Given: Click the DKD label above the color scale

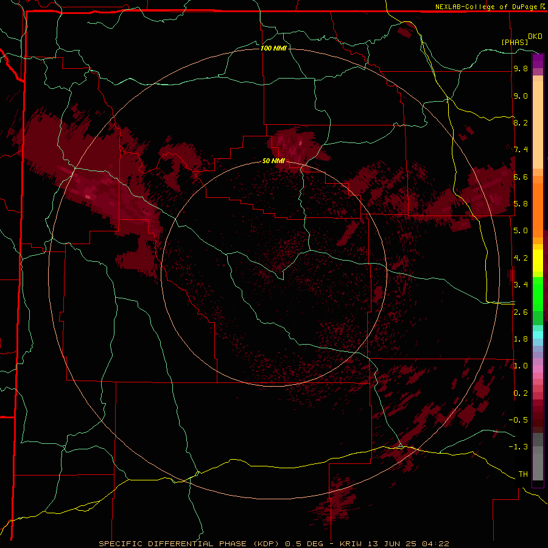Looking at the screenshot, I should [535, 37].
